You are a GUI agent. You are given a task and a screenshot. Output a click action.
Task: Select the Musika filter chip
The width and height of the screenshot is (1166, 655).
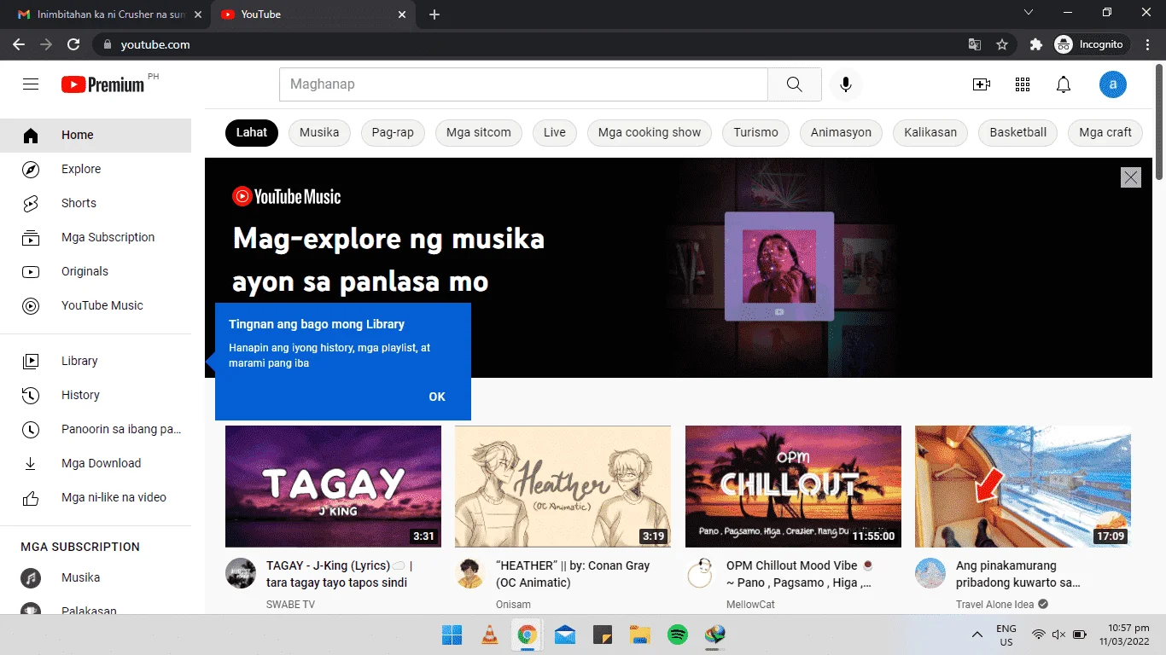point(319,132)
